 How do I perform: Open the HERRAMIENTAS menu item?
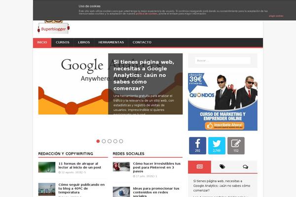click(x=111, y=42)
